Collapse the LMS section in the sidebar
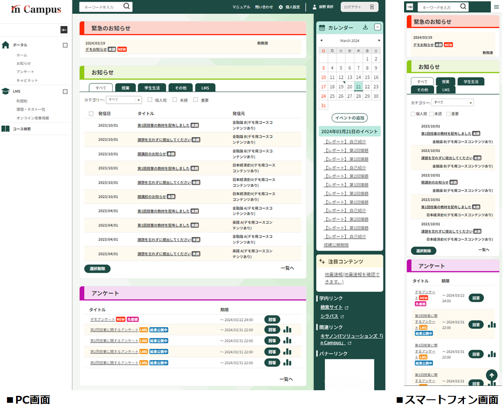Viewport: 503px width, 408px height. 65,91
